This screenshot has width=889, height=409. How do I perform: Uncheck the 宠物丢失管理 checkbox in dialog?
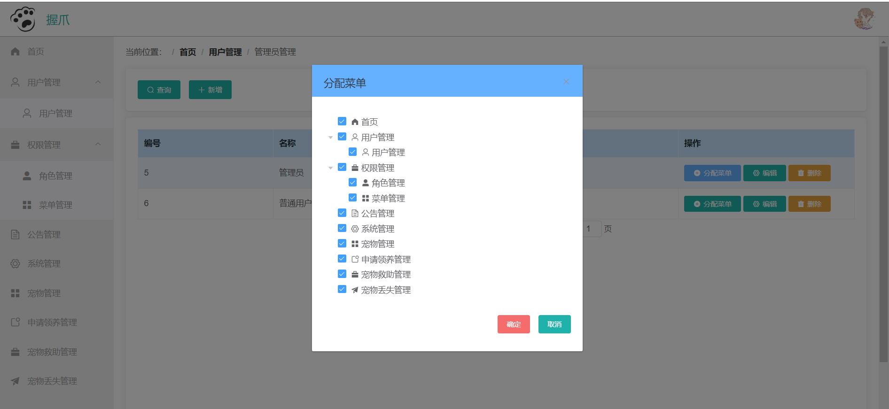point(342,289)
